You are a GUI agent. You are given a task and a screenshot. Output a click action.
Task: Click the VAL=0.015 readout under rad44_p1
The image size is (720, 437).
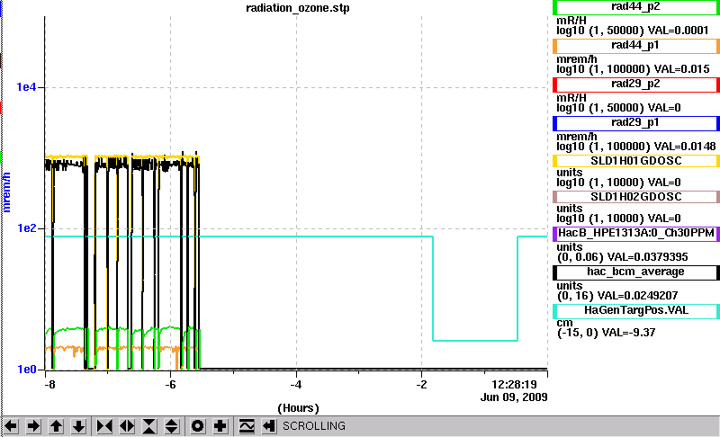682,69
